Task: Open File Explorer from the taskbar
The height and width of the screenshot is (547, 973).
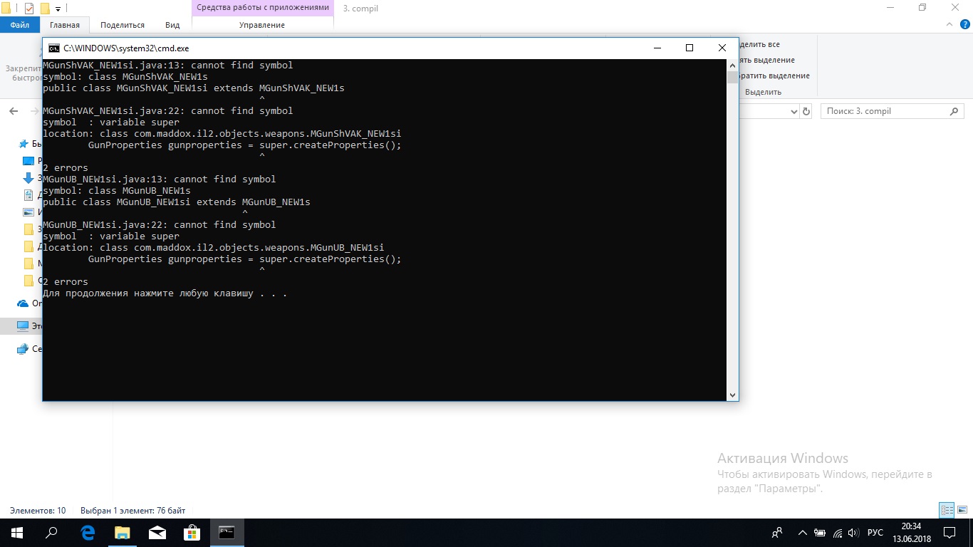Action: (x=123, y=533)
